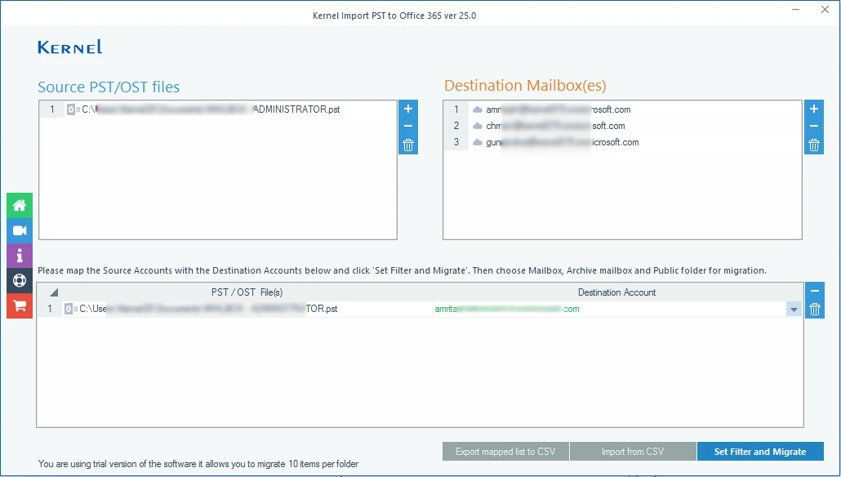Add a new source PST file
This screenshot has width=841, height=477.
[x=407, y=109]
